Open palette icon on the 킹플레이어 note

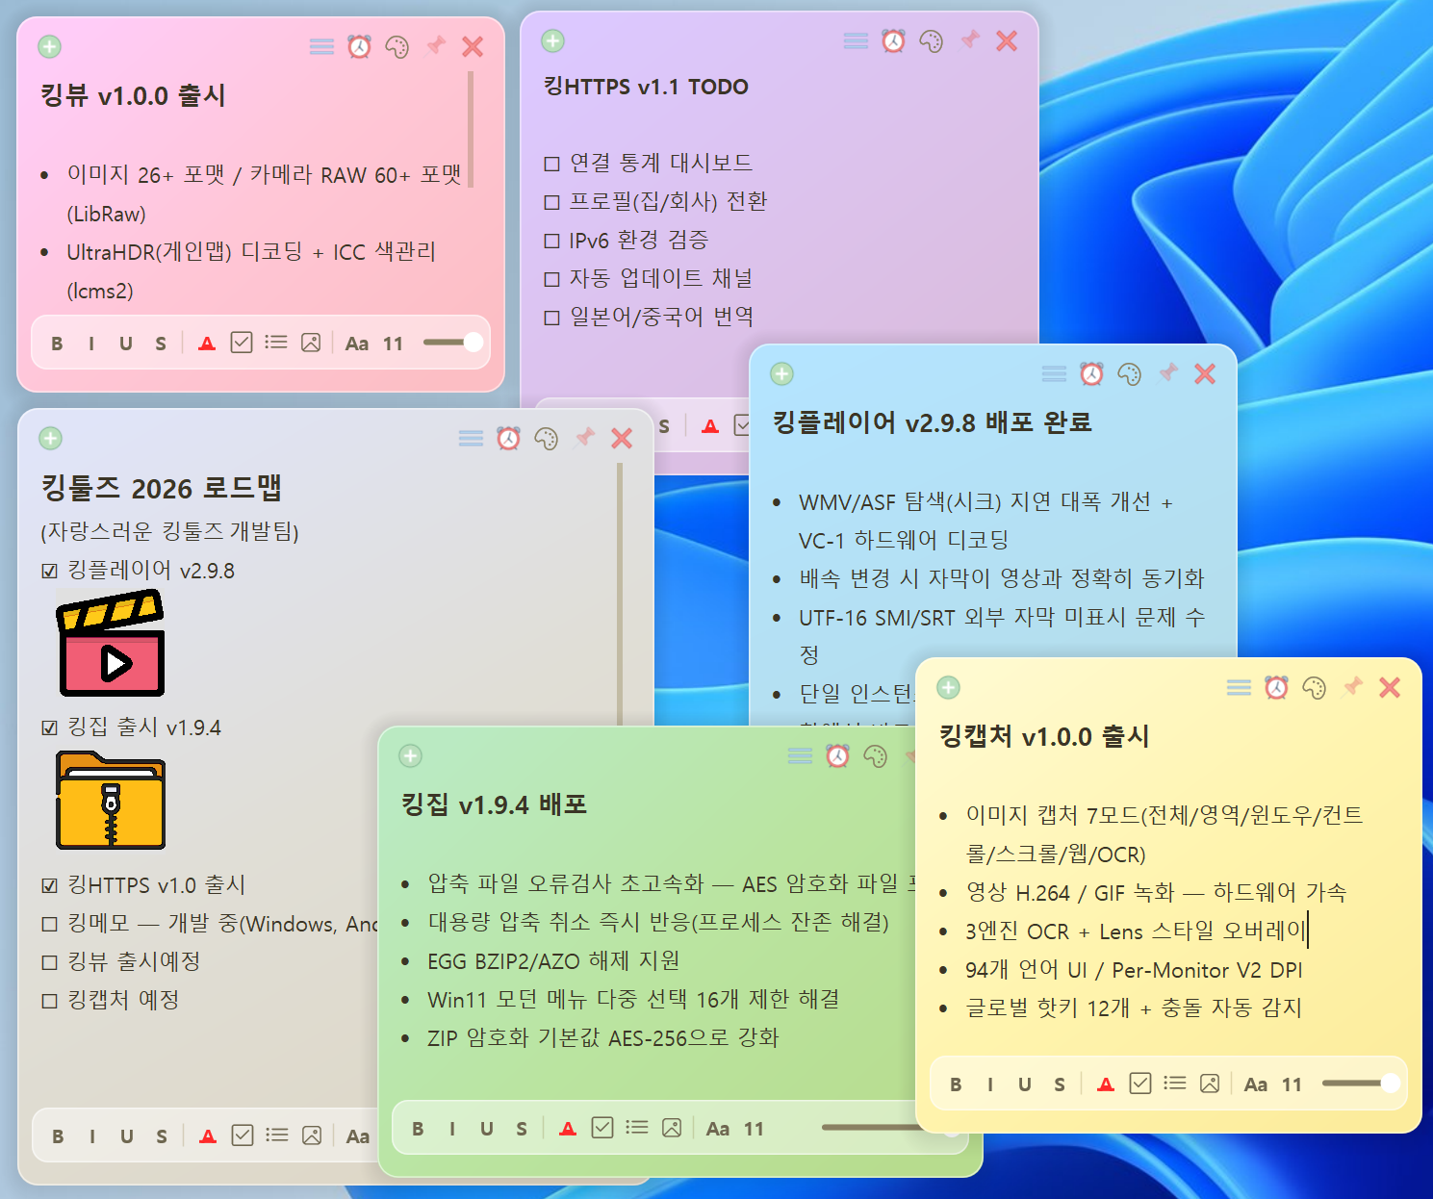pos(1129,373)
